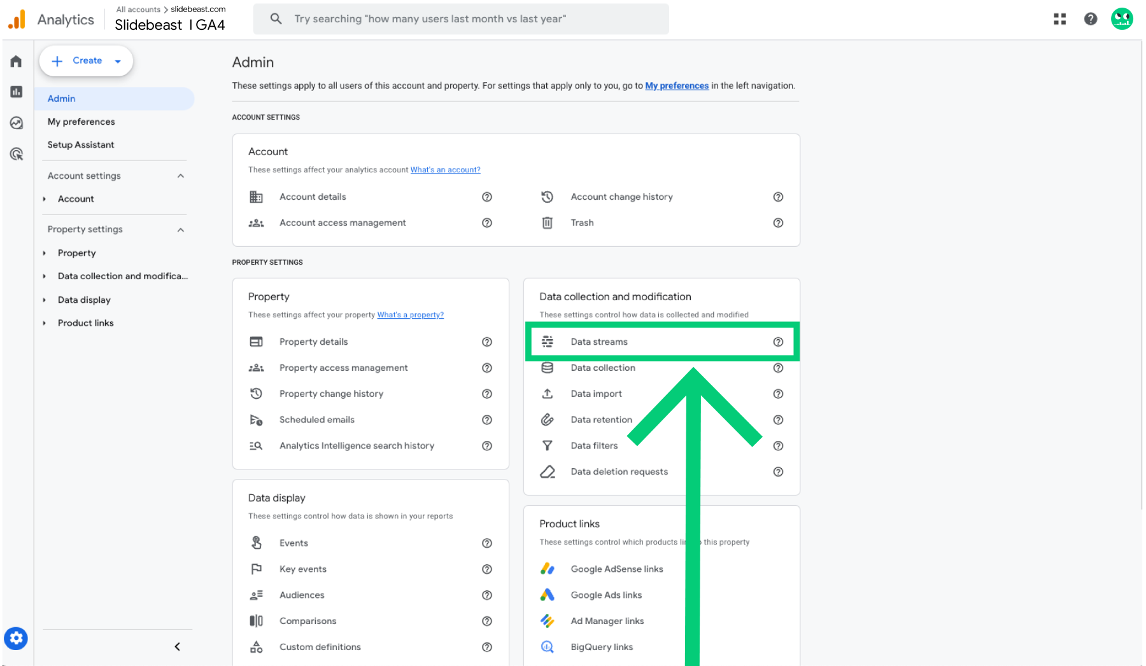The width and height of the screenshot is (1146, 666).
Task: Expand the Product links tree item
Action: click(x=44, y=323)
